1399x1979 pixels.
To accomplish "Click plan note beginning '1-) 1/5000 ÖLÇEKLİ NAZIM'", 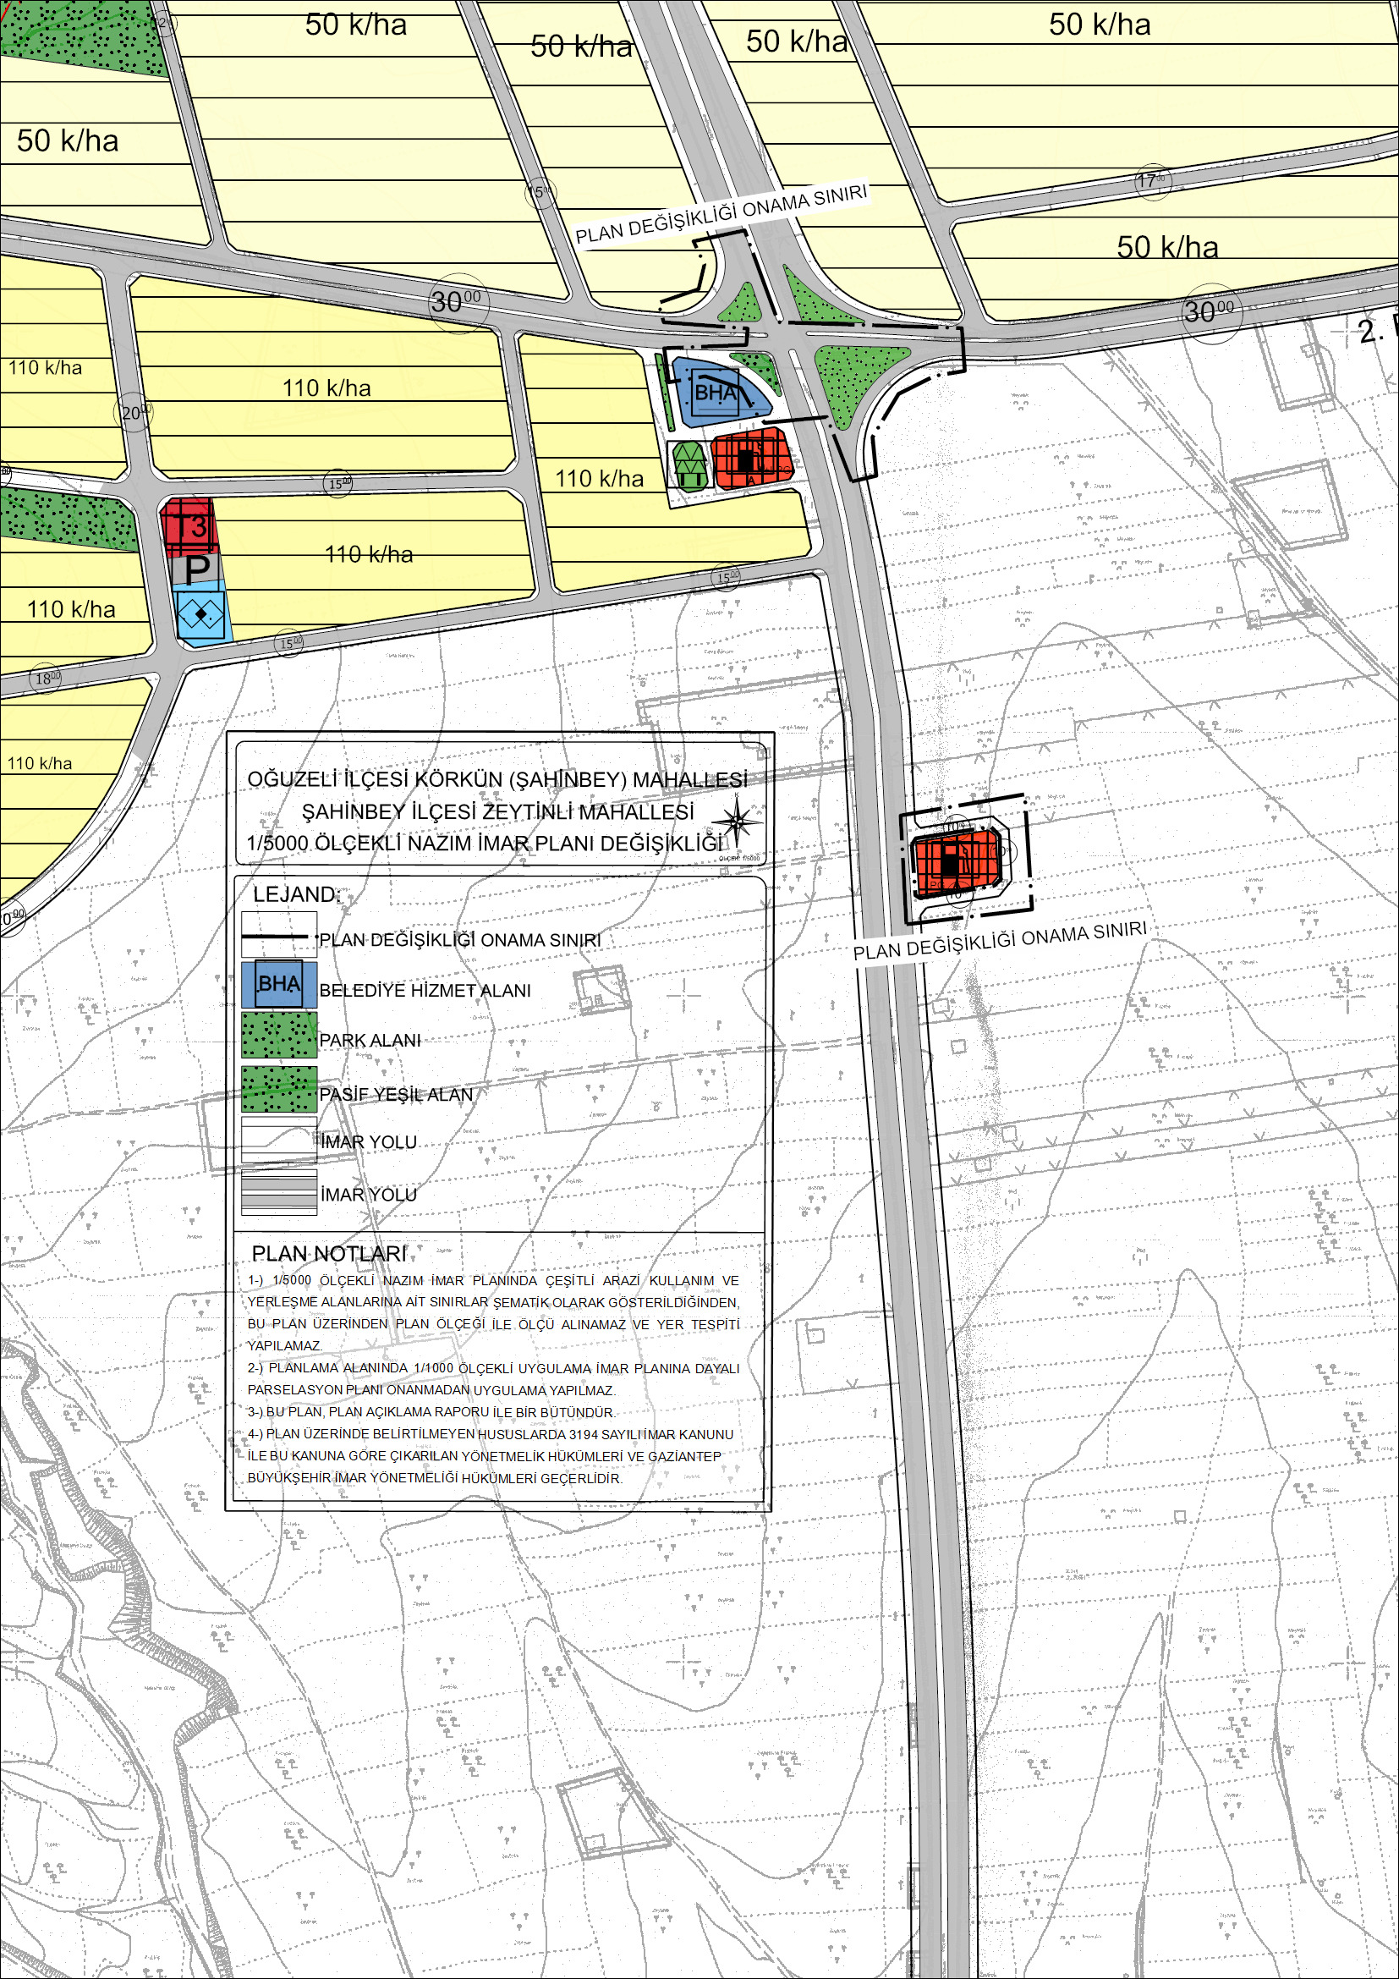I will coord(494,1313).
